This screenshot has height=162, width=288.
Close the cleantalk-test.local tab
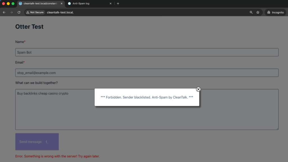point(62,3)
